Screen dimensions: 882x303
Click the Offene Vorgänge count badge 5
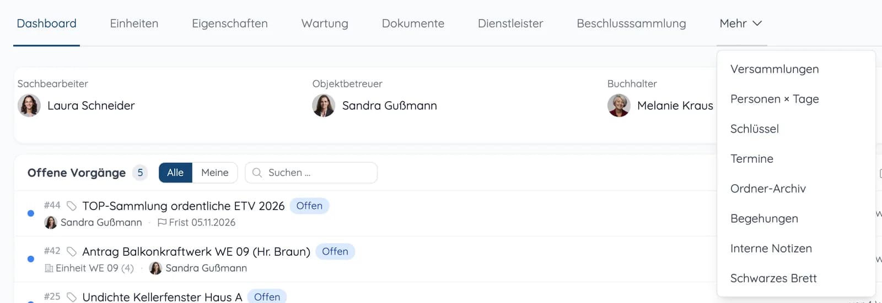pyautogui.click(x=140, y=173)
